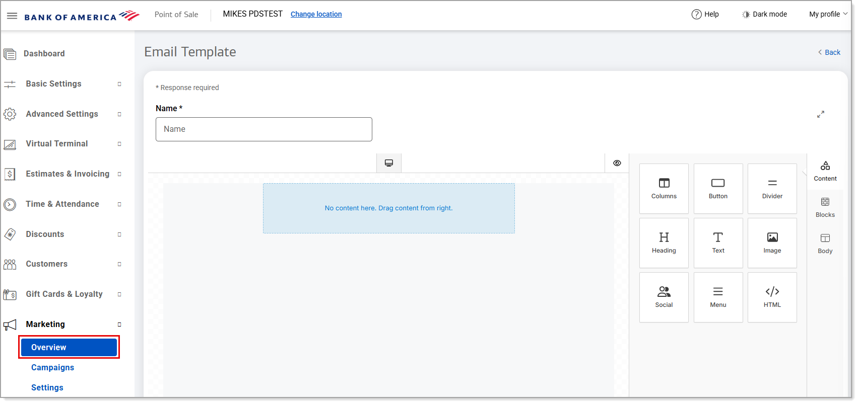Open Campaigns under Marketing

point(52,368)
